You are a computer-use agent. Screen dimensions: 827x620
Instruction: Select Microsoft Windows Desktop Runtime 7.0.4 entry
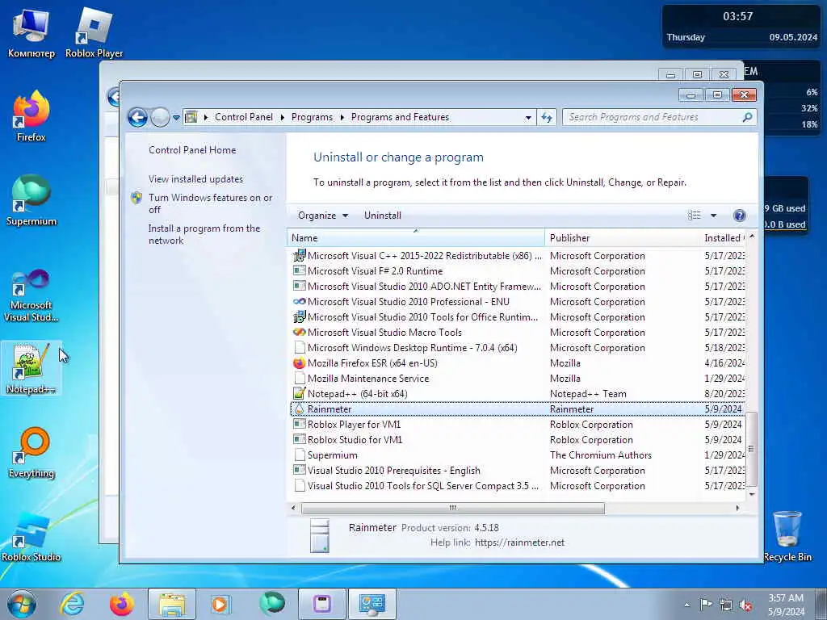pyautogui.click(x=517, y=347)
